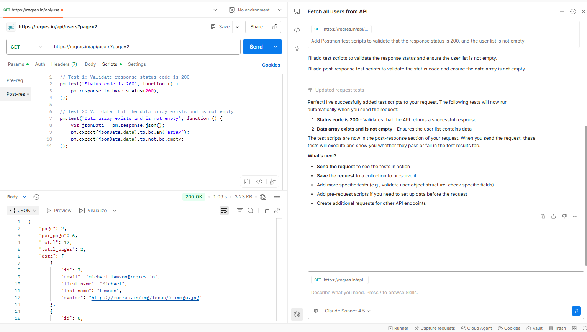Submit the AI prompt with the blue send arrow
The height and width of the screenshot is (332, 587).
pos(576,311)
